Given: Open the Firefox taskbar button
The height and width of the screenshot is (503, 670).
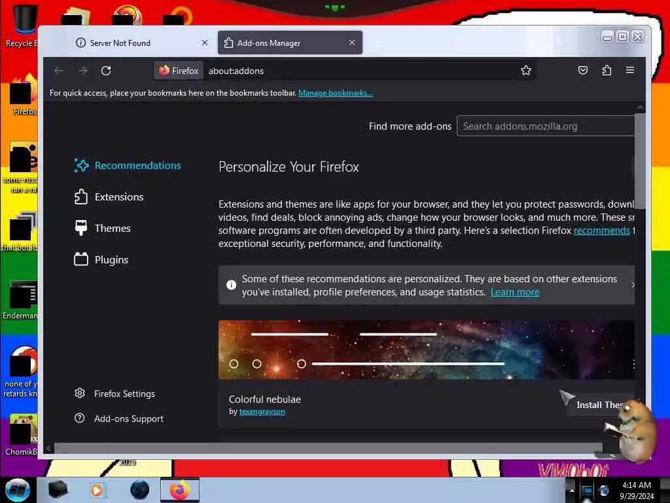Looking at the screenshot, I should pos(180,490).
